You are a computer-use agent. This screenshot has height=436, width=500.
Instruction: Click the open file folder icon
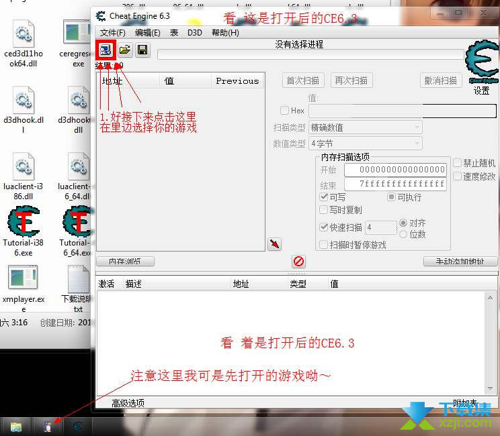point(125,50)
